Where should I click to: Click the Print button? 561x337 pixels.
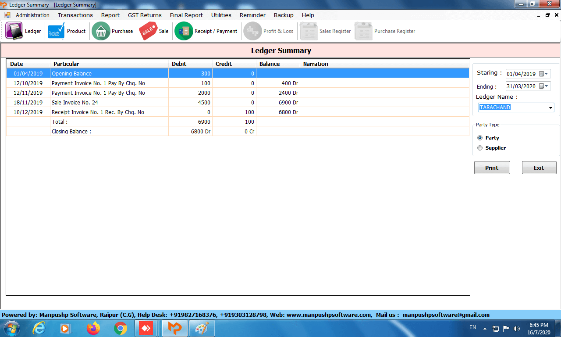point(492,168)
